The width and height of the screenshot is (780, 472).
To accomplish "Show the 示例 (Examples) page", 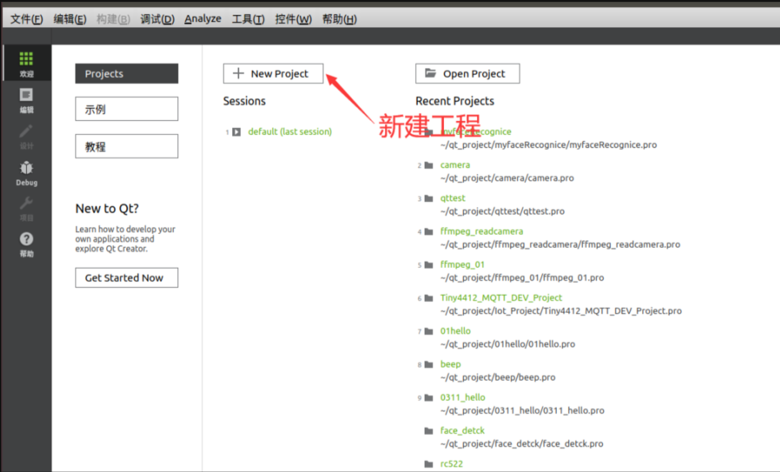I will 127,109.
